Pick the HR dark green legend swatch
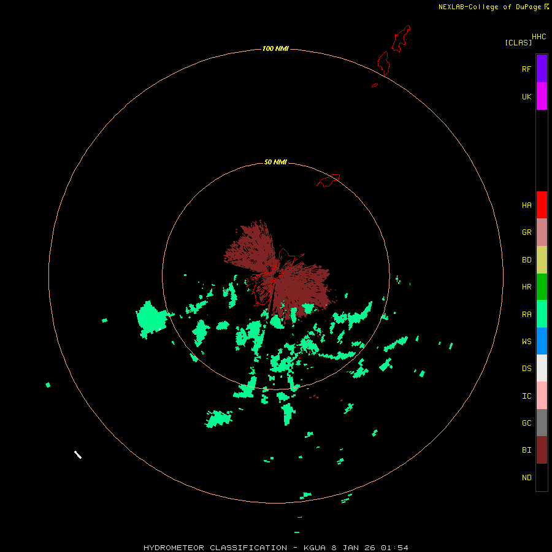This screenshot has width=552, height=552. click(542, 287)
